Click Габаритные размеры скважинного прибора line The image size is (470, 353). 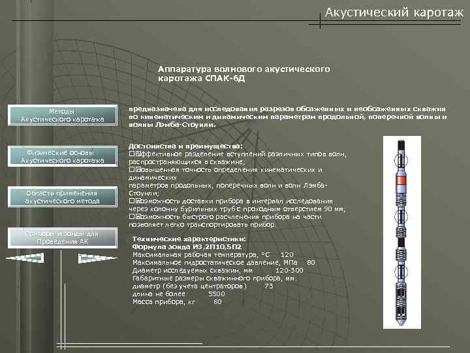point(215,278)
